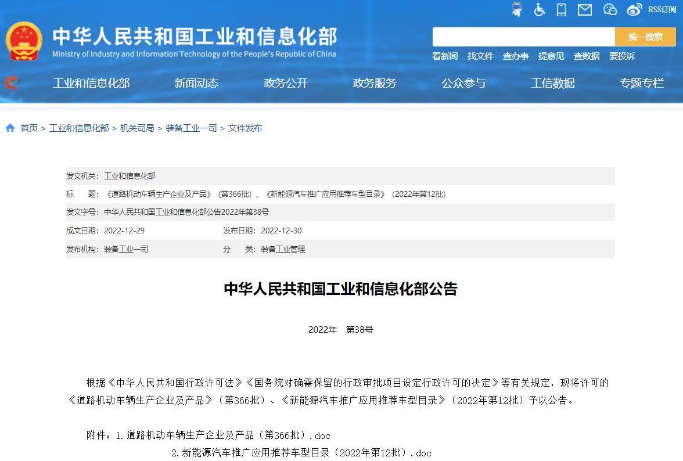
Task: Switch to the 政务公开 section
Action: point(285,83)
